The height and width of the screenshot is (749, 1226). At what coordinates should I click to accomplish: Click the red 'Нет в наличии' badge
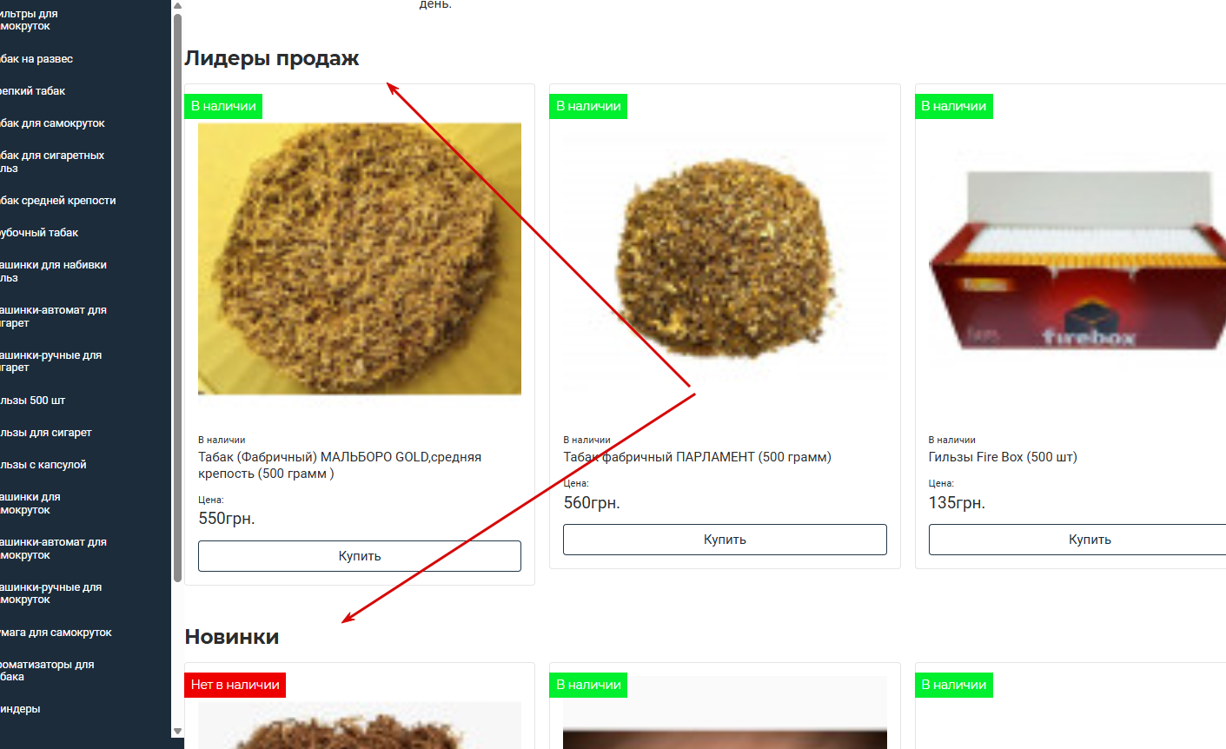235,685
